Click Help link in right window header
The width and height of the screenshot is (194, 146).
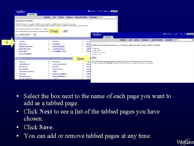coord(181,34)
